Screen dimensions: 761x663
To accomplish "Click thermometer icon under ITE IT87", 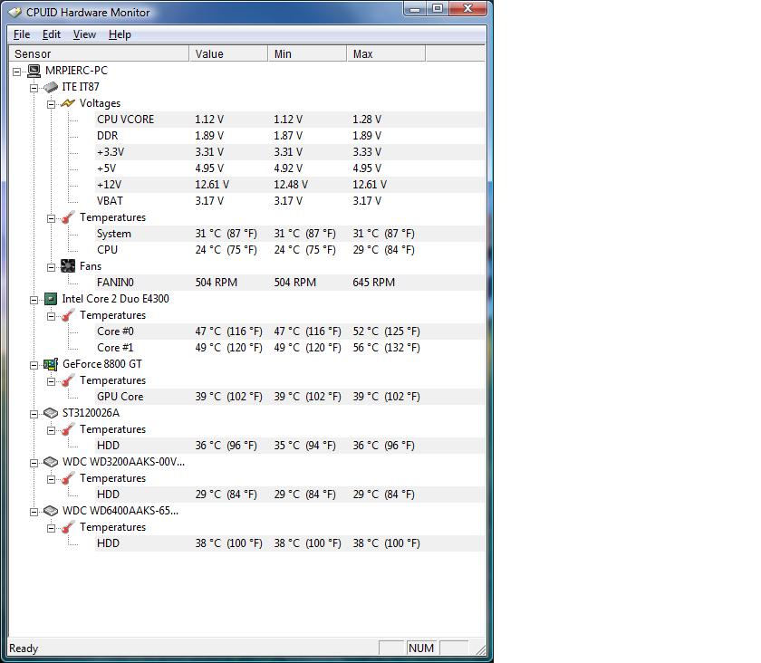I will [68, 217].
